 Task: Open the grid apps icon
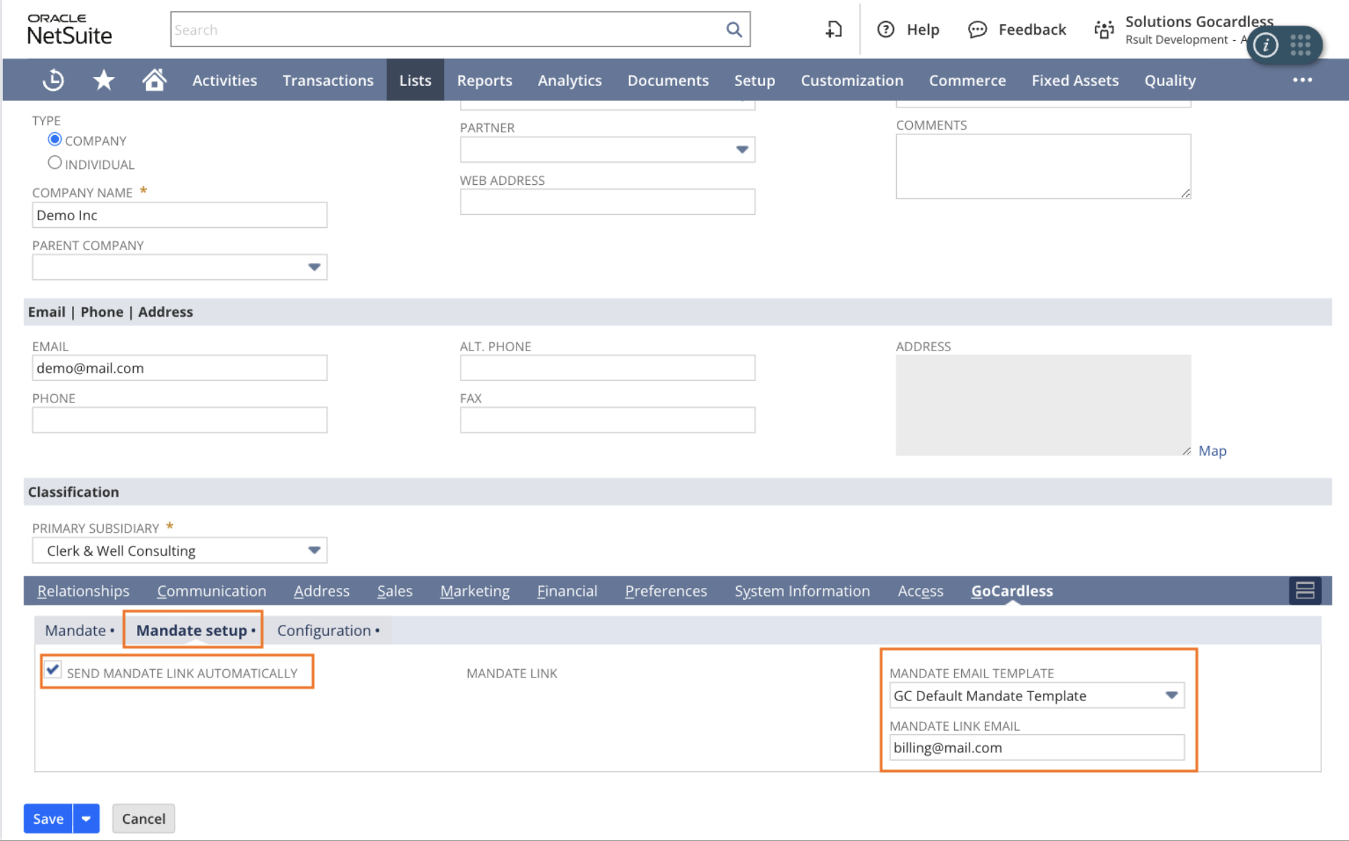pos(1301,45)
